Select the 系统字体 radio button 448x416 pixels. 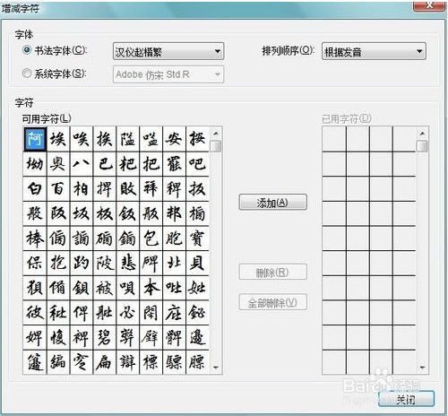click(27, 73)
